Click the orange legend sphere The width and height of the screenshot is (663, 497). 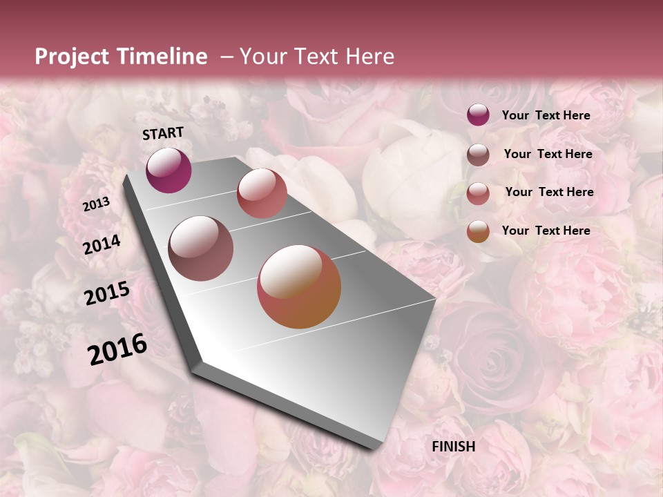[x=478, y=231]
